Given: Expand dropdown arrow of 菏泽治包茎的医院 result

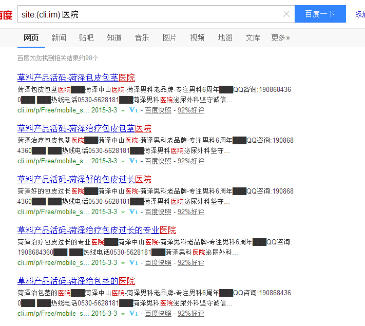Looking at the screenshot, I should 123,314.
